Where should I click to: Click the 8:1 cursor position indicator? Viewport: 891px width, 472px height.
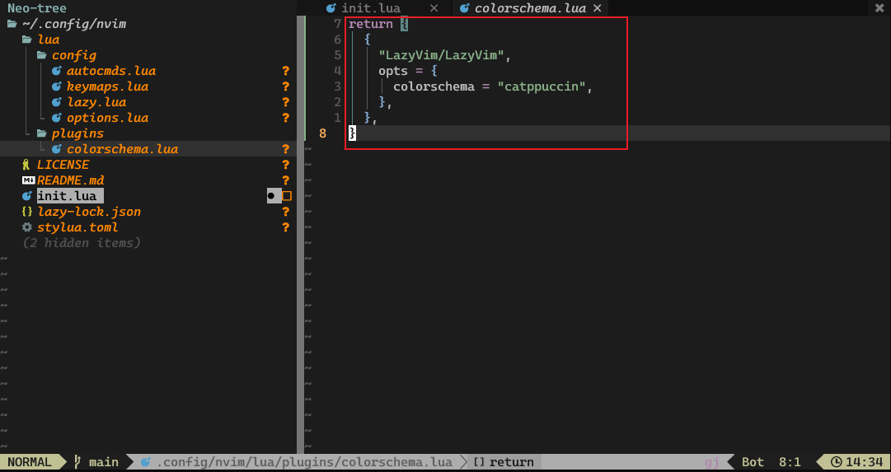pyautogui.click(x=790, y=462)
